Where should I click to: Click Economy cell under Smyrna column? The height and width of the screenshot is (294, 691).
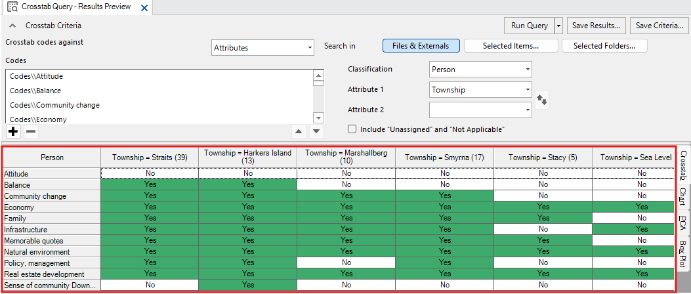click(445, 207)
